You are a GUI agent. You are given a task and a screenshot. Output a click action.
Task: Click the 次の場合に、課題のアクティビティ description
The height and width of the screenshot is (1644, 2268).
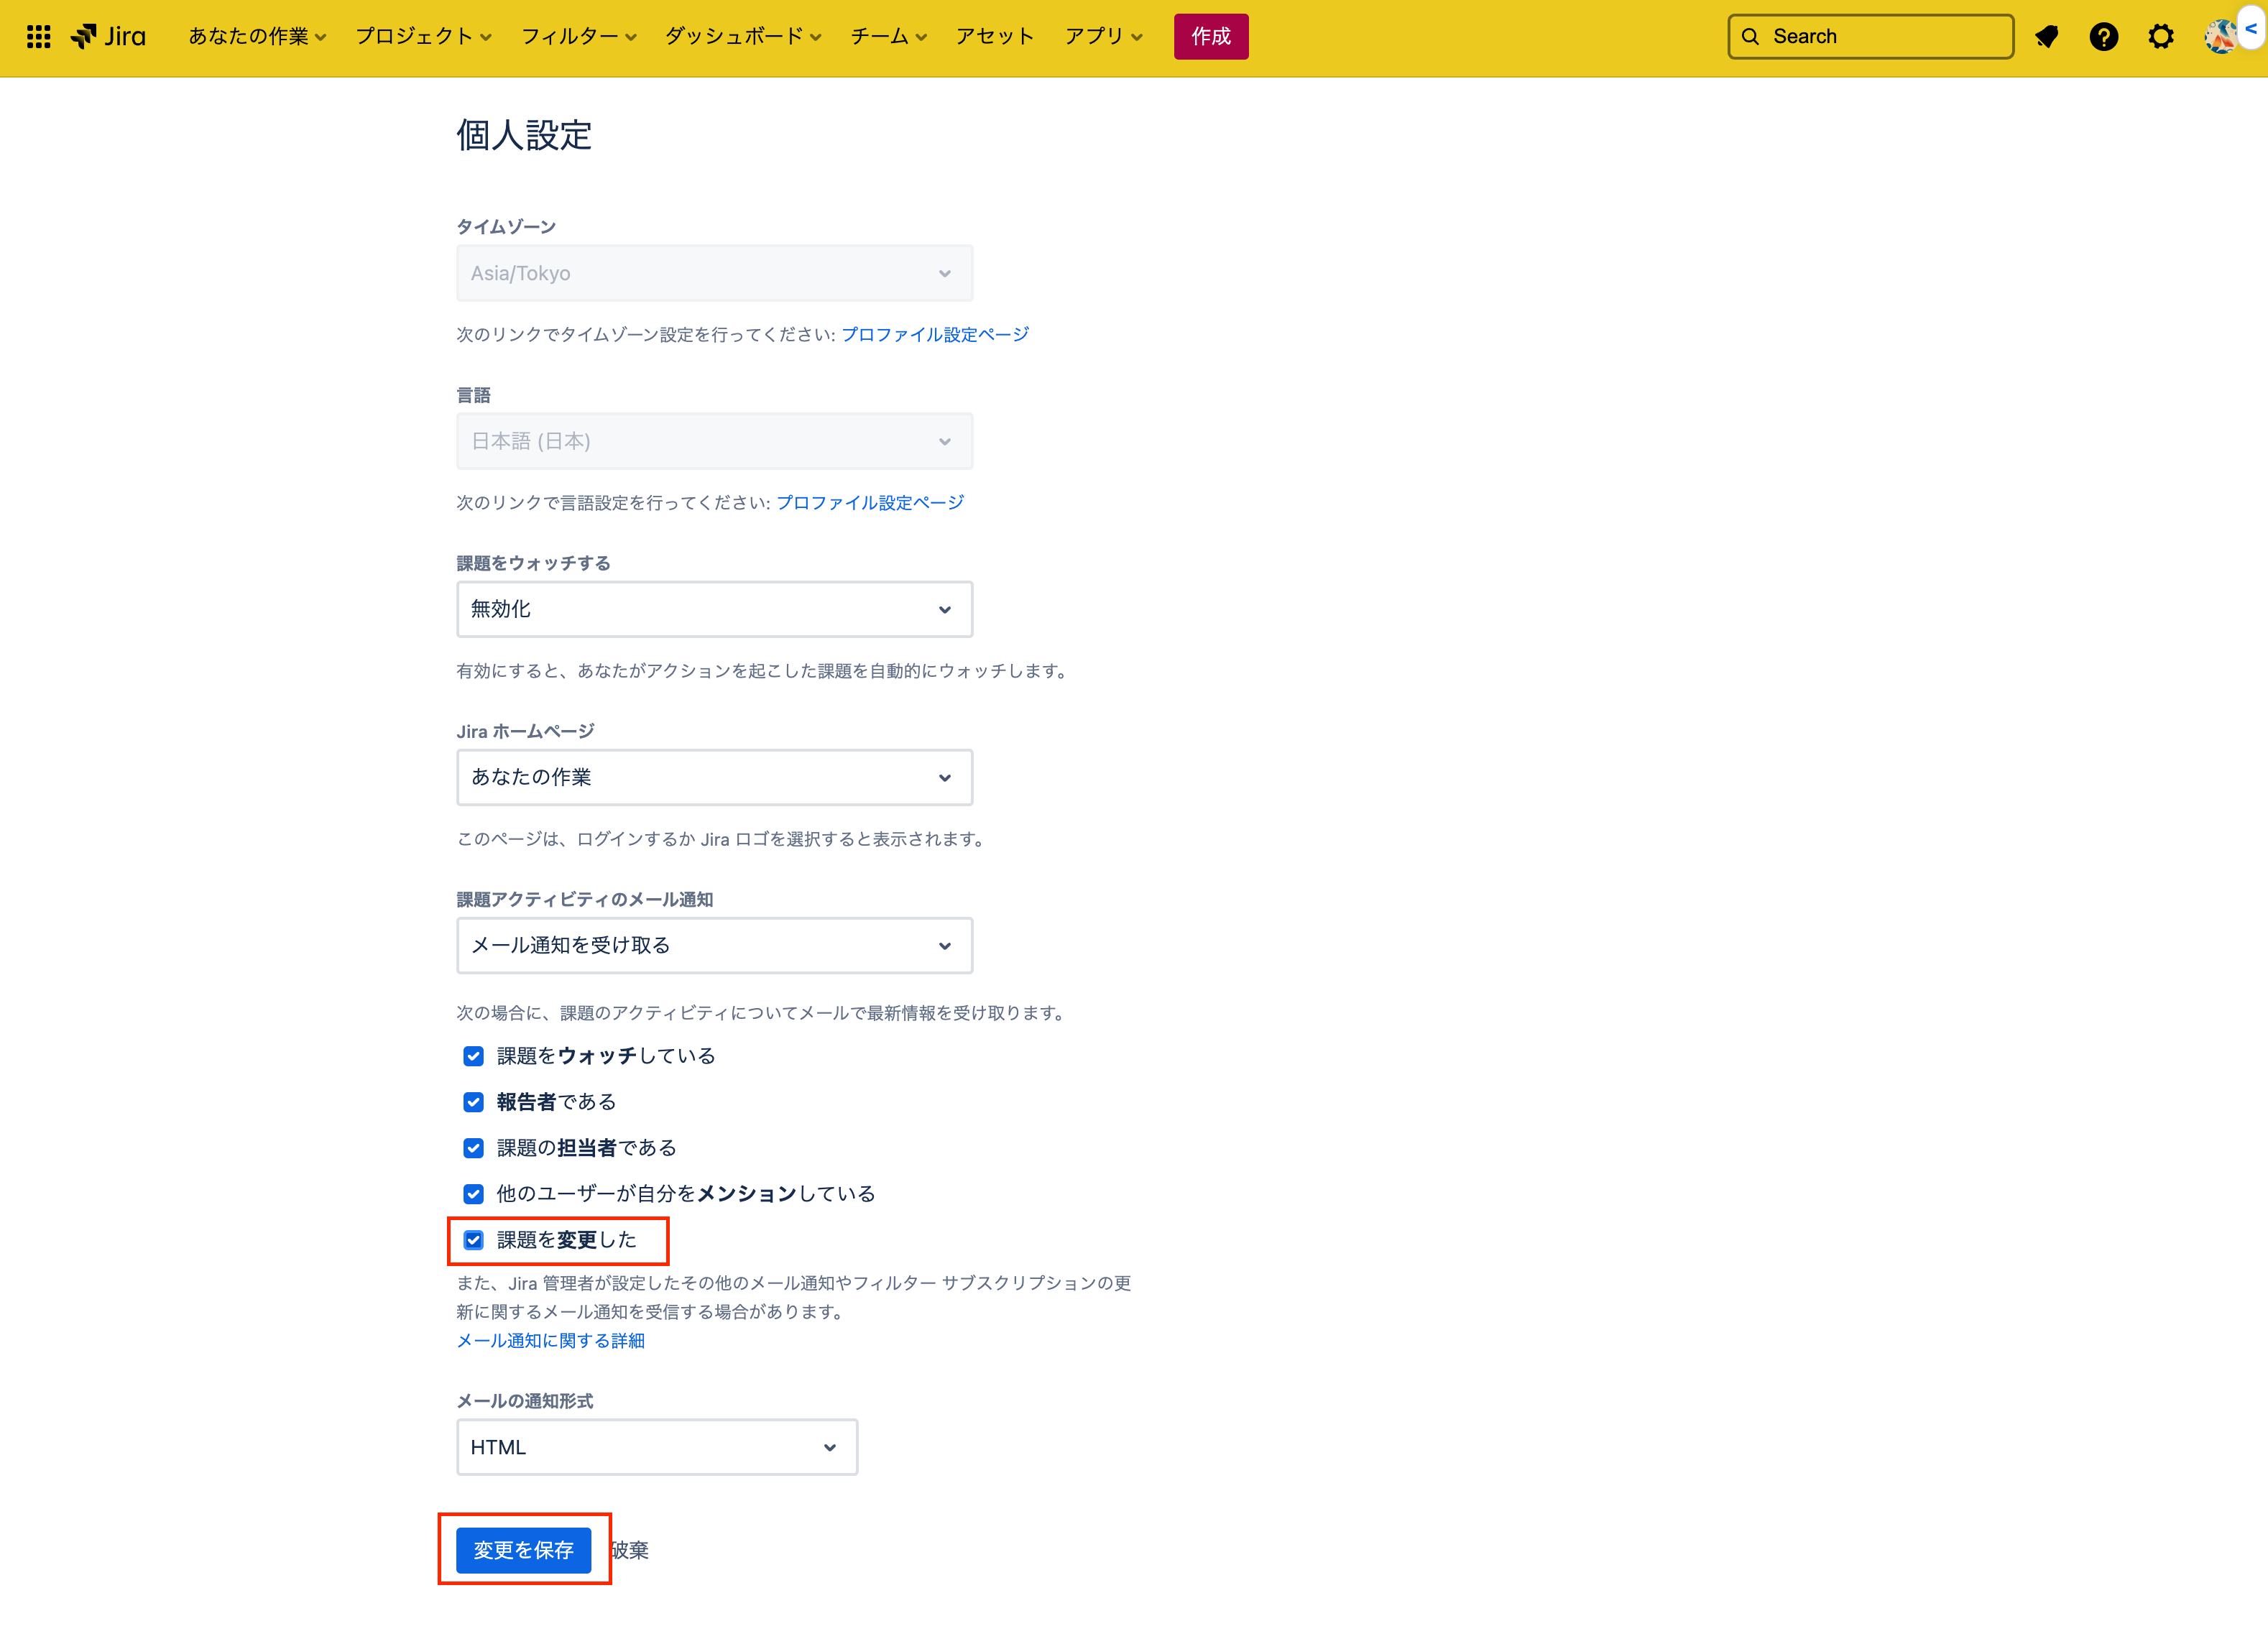point(762,1012)
